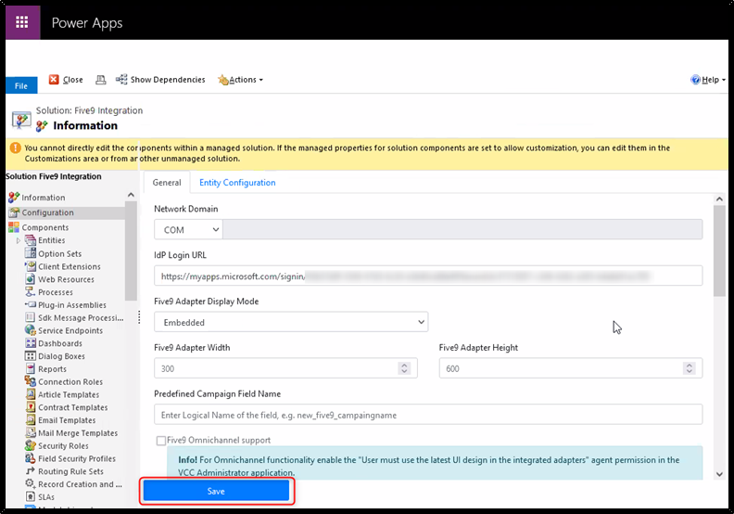Click the form's vertical scrollbar thumb
Viewport: 734px width, 514px height.
point(719,251)
